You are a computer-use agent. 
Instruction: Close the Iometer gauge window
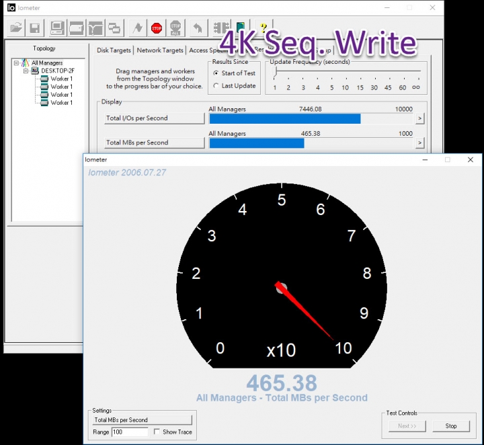coord(471,159)
